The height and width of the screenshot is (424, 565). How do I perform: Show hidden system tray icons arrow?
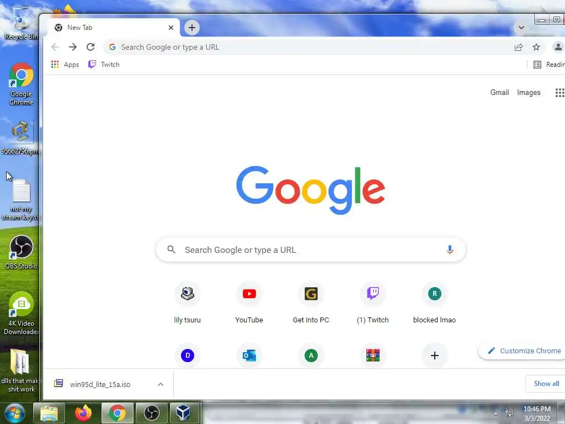(x=496, y=414)
